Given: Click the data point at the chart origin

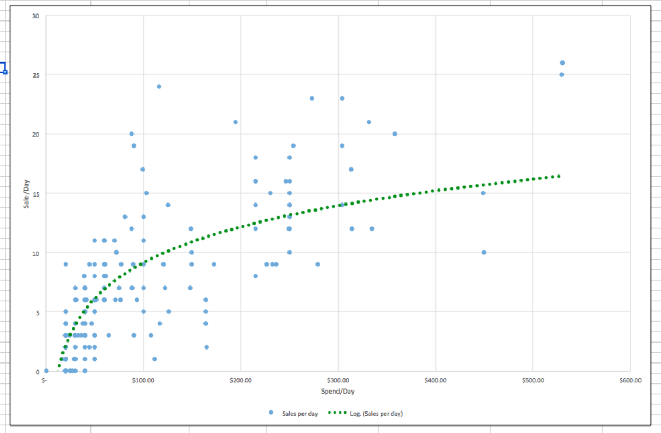Looking at the screenshot, I should pyautogui.click(x=46, y=371).
